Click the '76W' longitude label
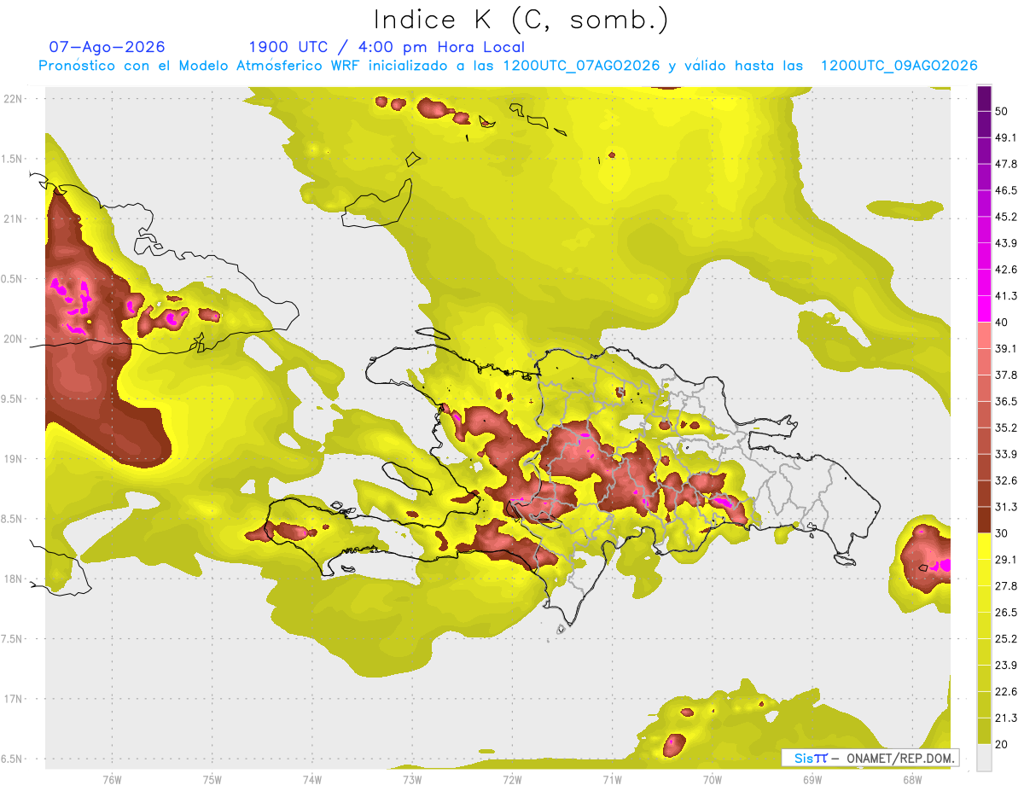Screen dimensions: 1024x791 (x=112, y=780)
